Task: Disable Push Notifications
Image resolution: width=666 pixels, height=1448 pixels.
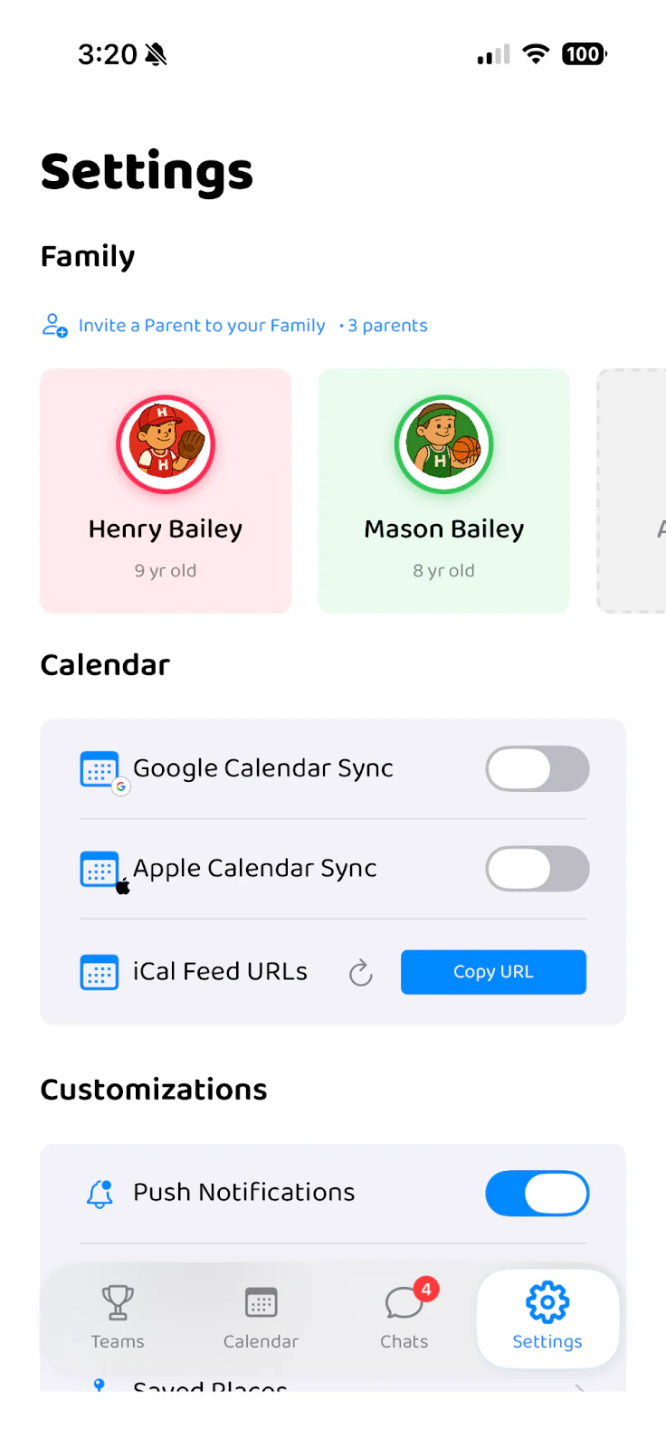Action: click(537, 1193)
